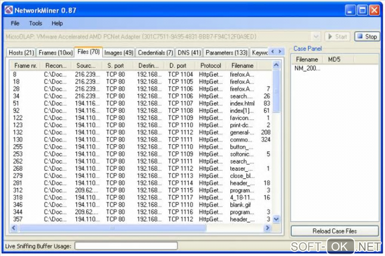The width and height of the screenshot is (385, 256).
Task: Click the tab strip left scroll arrow
Action: 273,52
